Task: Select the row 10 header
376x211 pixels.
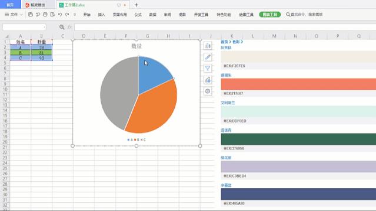Action: (x=5, y=89)
